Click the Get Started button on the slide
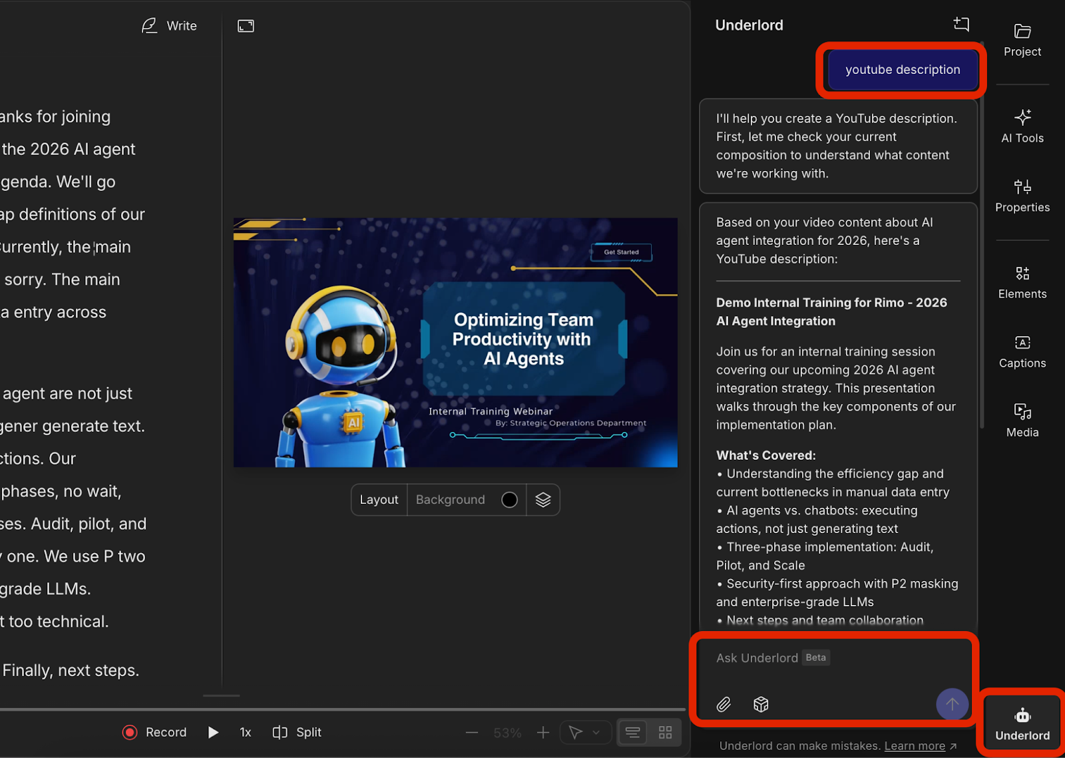Image resolution: width=1065 pixels, height=758 pixels. (x=620, y=252)
